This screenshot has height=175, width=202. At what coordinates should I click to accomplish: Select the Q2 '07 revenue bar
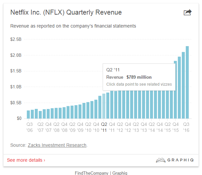[40, 115]
